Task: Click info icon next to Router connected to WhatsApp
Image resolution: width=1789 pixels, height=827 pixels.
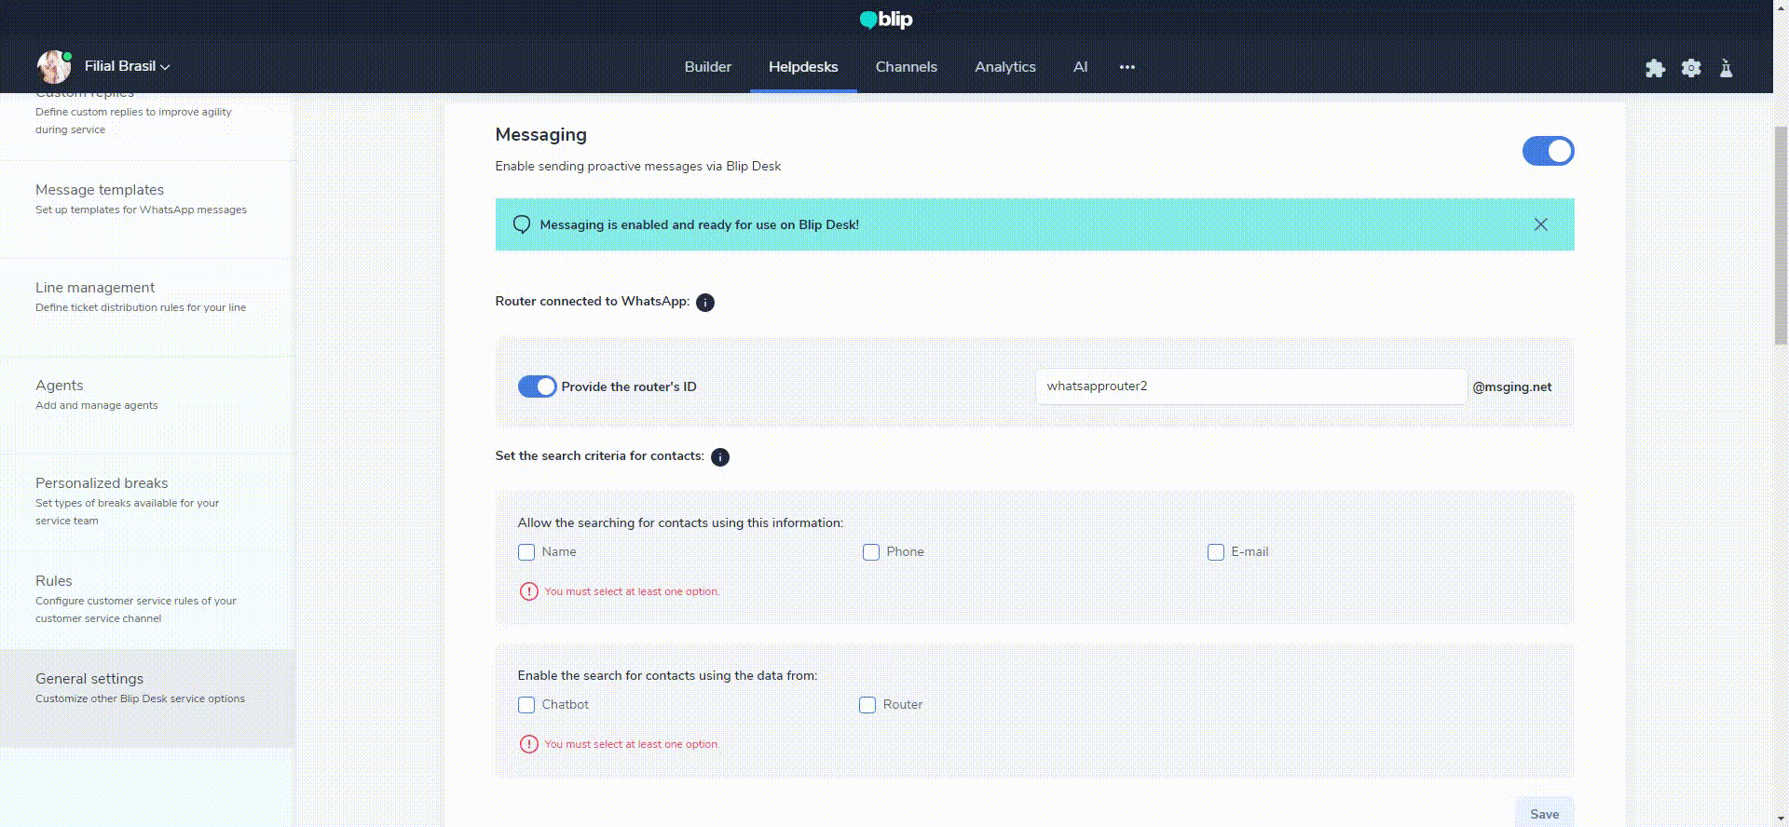Action: 705,303
